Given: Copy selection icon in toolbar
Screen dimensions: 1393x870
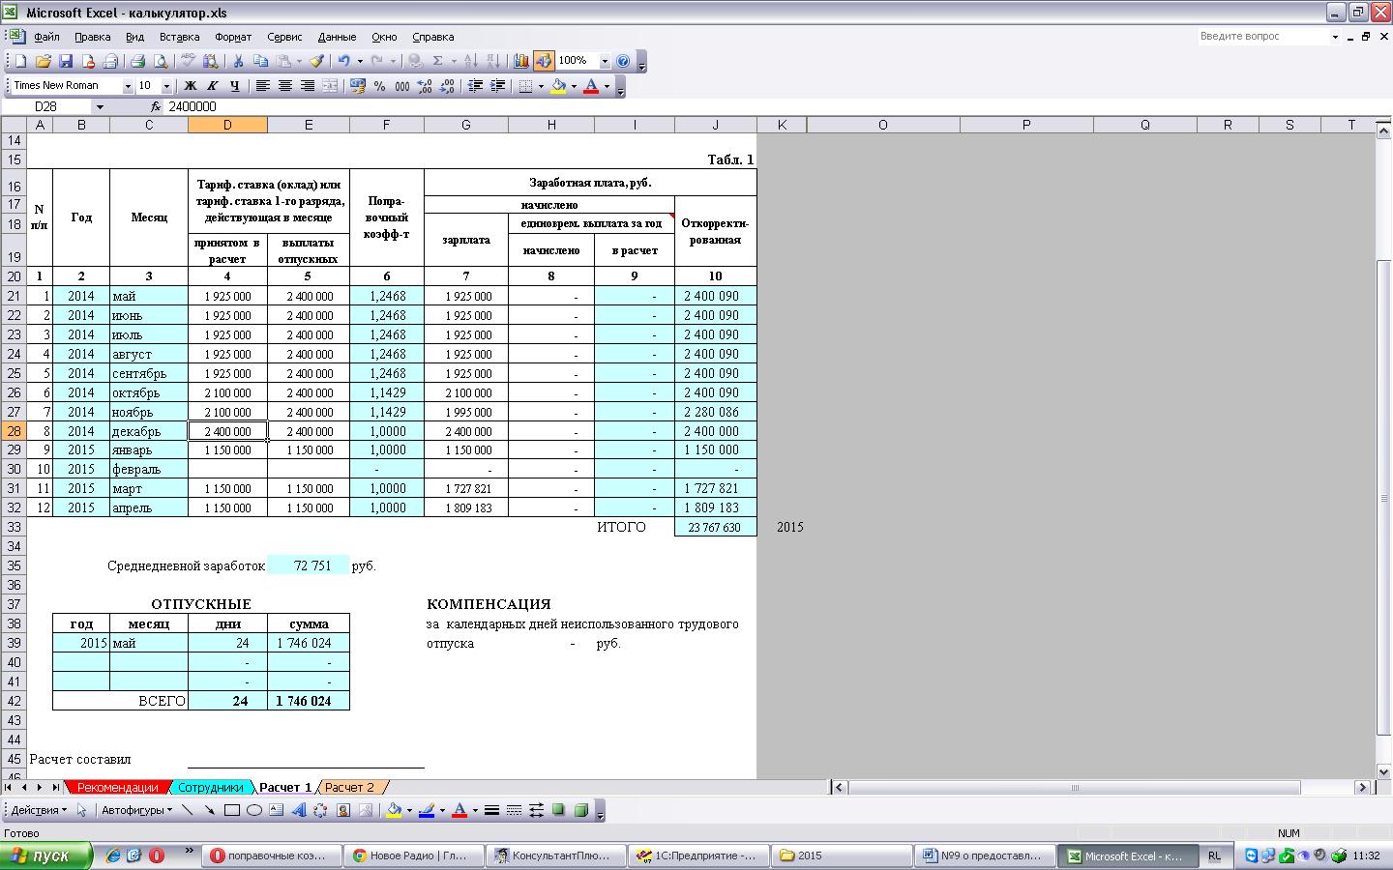Looking at the screenshot, I should 260,61.
